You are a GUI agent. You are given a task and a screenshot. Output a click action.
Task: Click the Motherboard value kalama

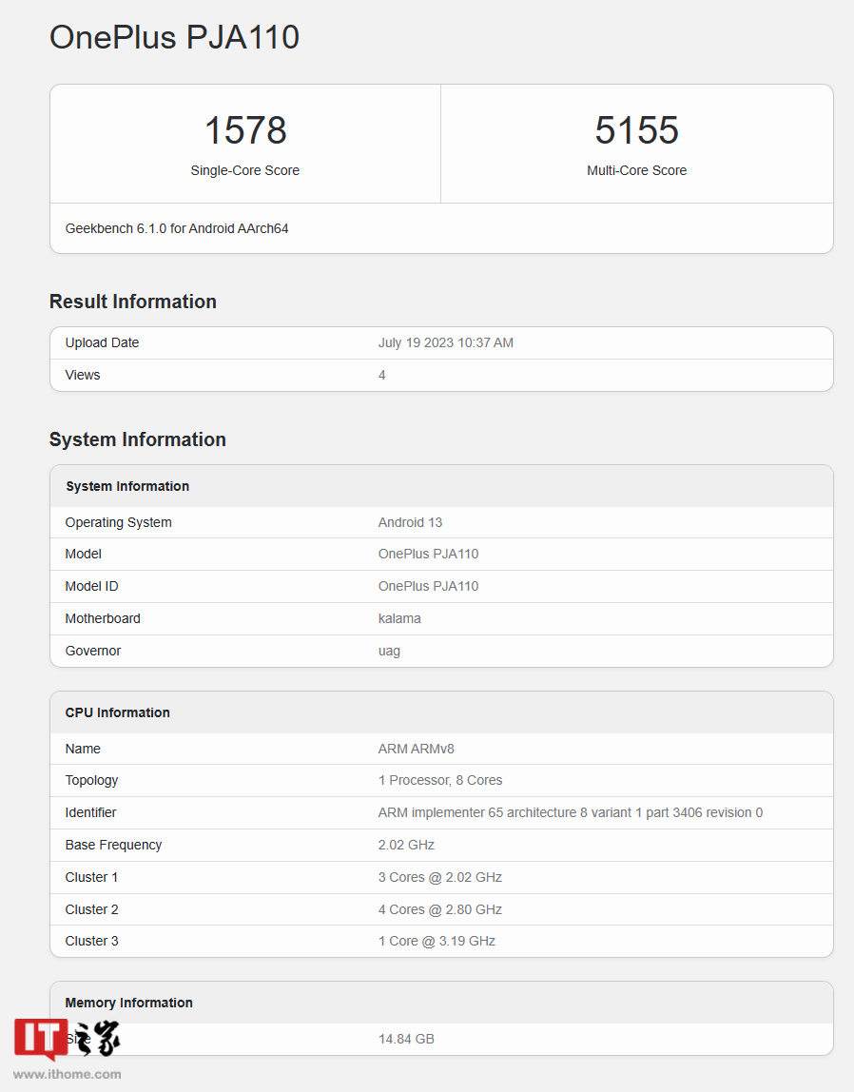click(x=399, y=618)
